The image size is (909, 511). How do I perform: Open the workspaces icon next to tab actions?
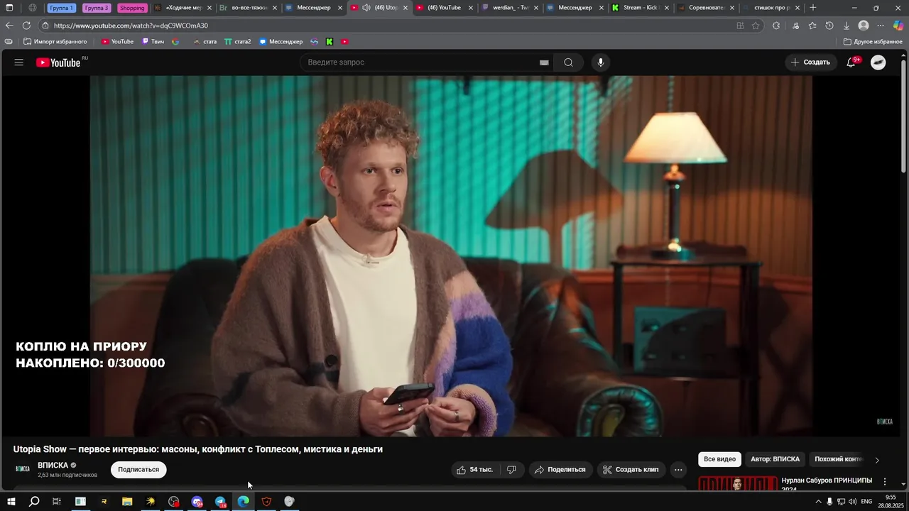33,8
